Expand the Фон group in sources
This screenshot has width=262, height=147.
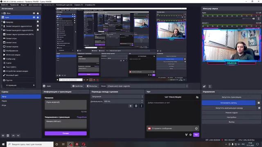[x=2, y=13]
